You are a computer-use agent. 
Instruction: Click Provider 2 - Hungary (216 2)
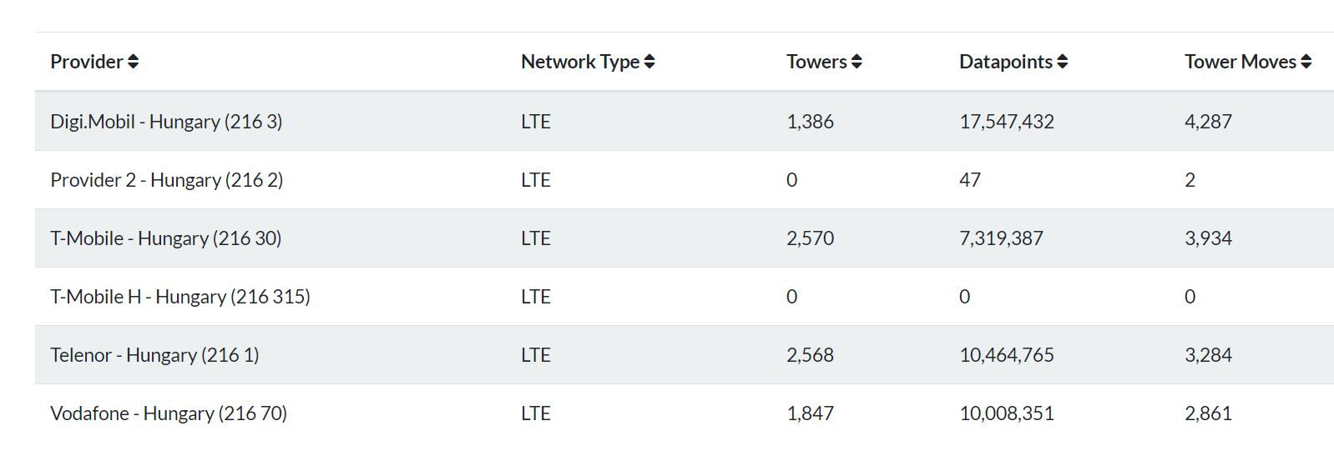click(166, 180)
